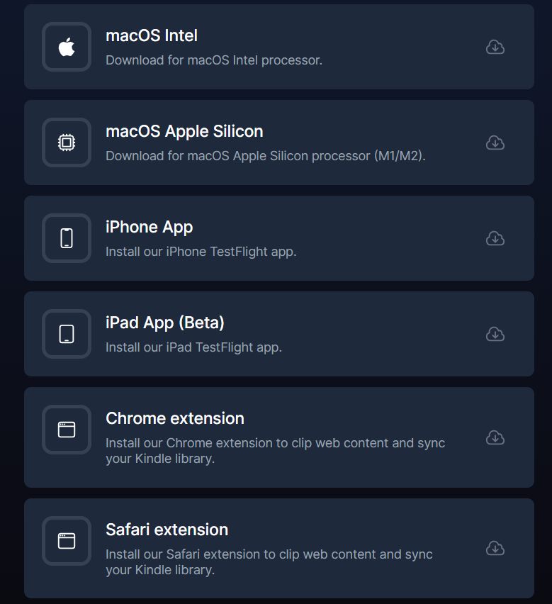552x604 pixels.
Task: Choose the iPad App (Beta) heading
Action: pyautogui.click(x=165, y=323)
